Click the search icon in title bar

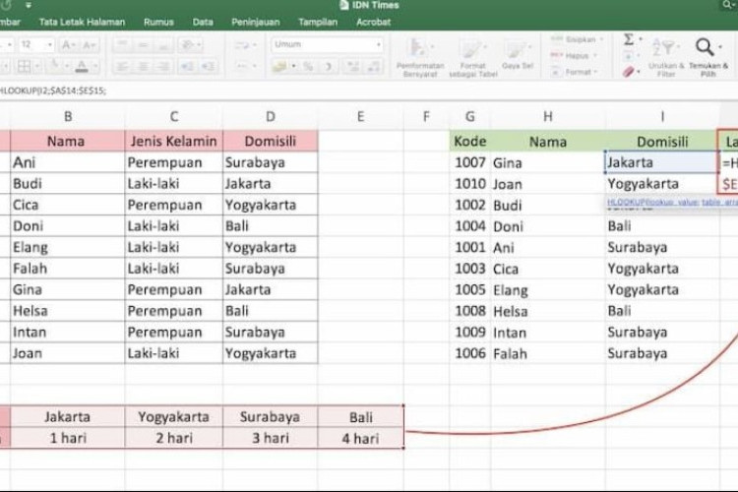(x=727, y=5)
